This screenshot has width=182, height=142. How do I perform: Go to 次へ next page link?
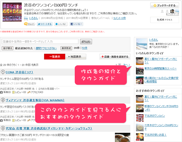[x=126, y=65]
